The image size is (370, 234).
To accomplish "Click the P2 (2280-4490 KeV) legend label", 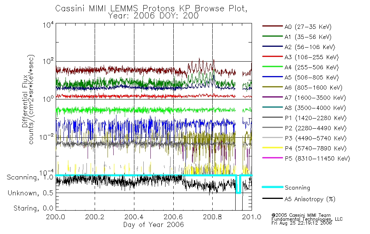I will tap(315, 128).
